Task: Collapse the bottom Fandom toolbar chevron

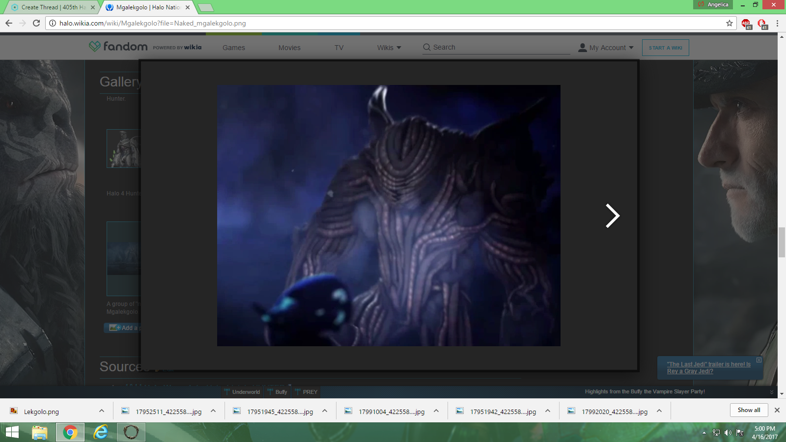Action: coord(772,392)
